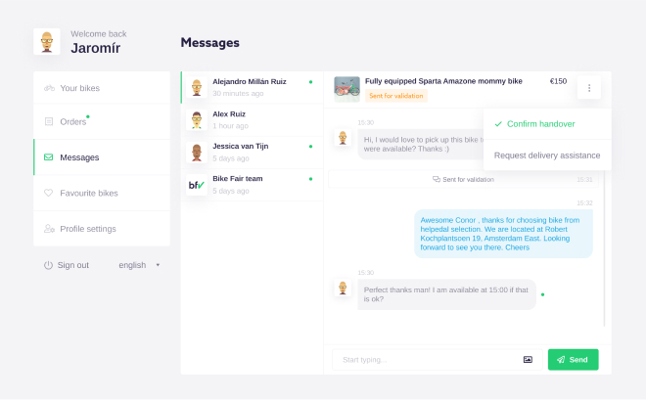The image size is (646, 400).
Task: Click the power icon next to Sign out
Action: pos(48,265)
